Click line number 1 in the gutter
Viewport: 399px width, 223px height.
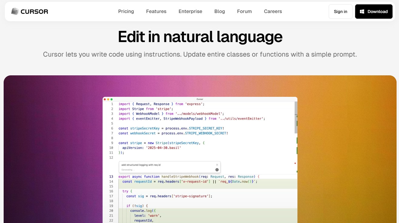112,104
